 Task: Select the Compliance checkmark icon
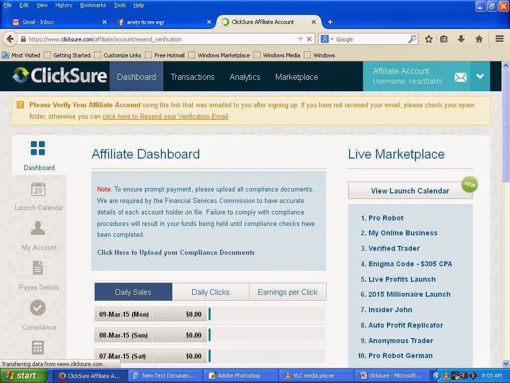[x=38, y=308]
